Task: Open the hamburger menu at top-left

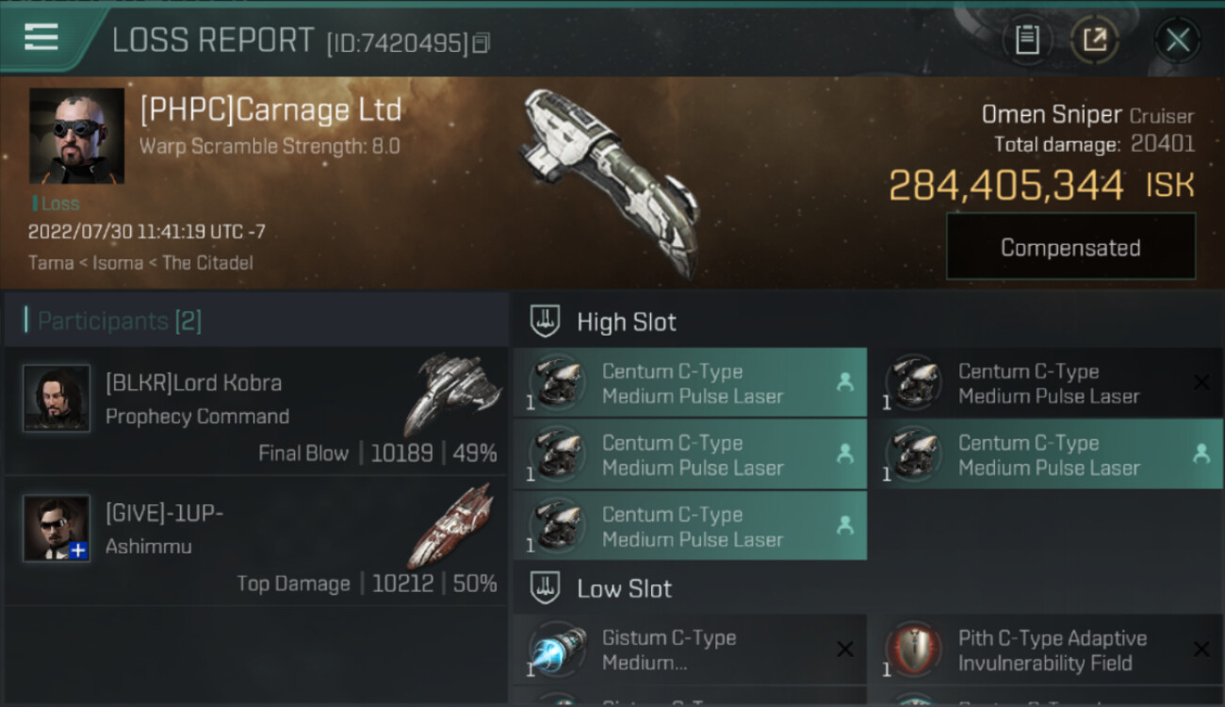Action: 41,38
